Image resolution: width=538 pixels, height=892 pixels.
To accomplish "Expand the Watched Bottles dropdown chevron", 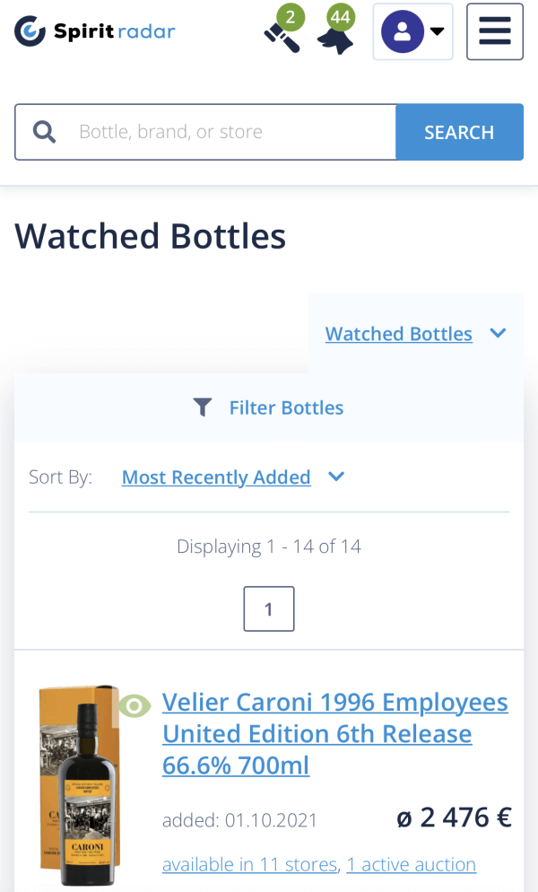I will click(499, 334).
